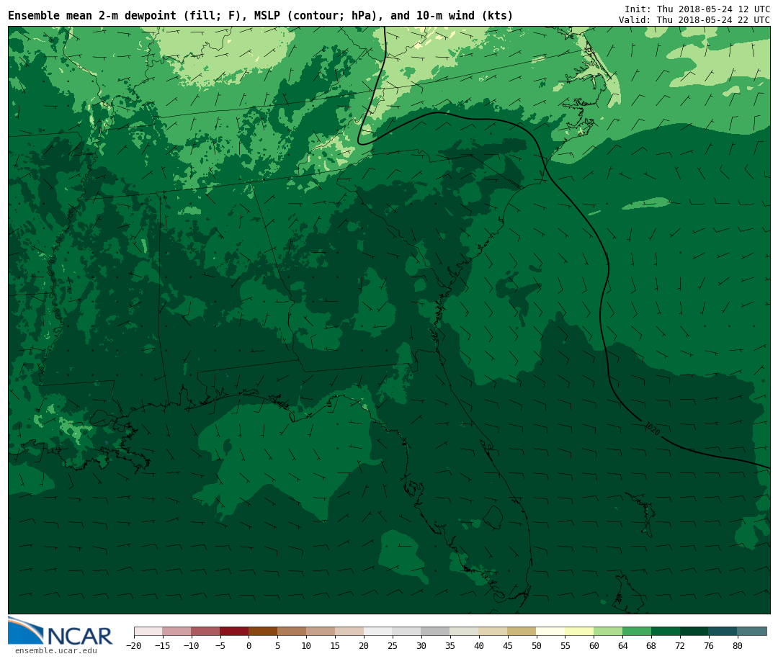The height and width of the screenshot is (659, 778).
Task: Click the Init time text
Action: tap(697, 9)
